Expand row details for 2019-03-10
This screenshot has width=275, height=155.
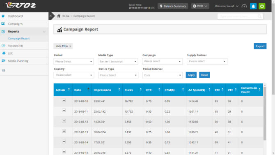[x=64, y=100]
